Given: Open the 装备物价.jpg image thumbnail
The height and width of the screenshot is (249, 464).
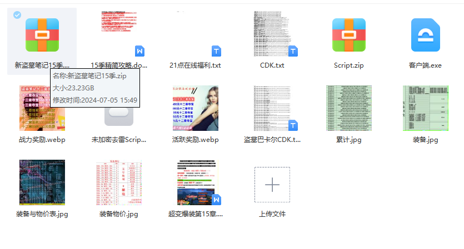Looking at the screenshot, I should click(119, 182).
